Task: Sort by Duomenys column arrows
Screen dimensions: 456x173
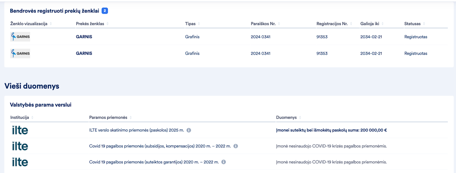Action: [300, 118]
